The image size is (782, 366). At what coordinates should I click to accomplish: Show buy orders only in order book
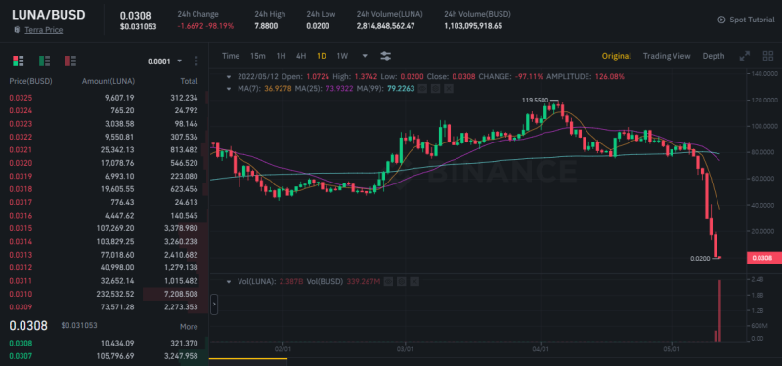click(44, 61)
